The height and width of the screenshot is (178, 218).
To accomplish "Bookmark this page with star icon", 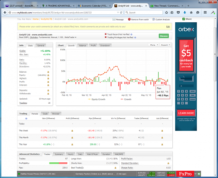I will (x=166, y=13).
